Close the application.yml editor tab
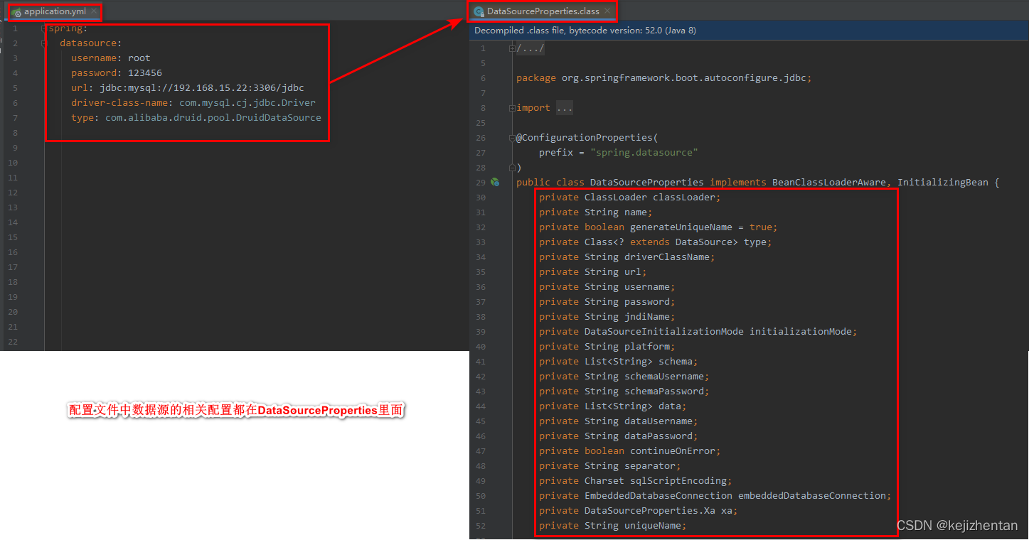The height and width of the screenshot is (540, 1029). pyautogui.click(x=94, y=11)
